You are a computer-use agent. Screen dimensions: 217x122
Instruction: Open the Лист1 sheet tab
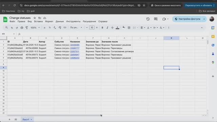(27, 119)
